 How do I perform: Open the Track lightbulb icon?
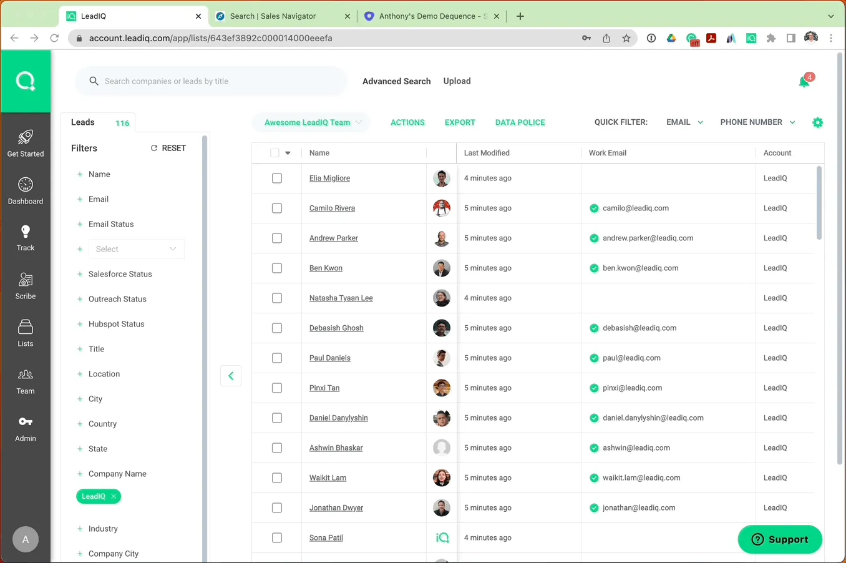(26, 232)
